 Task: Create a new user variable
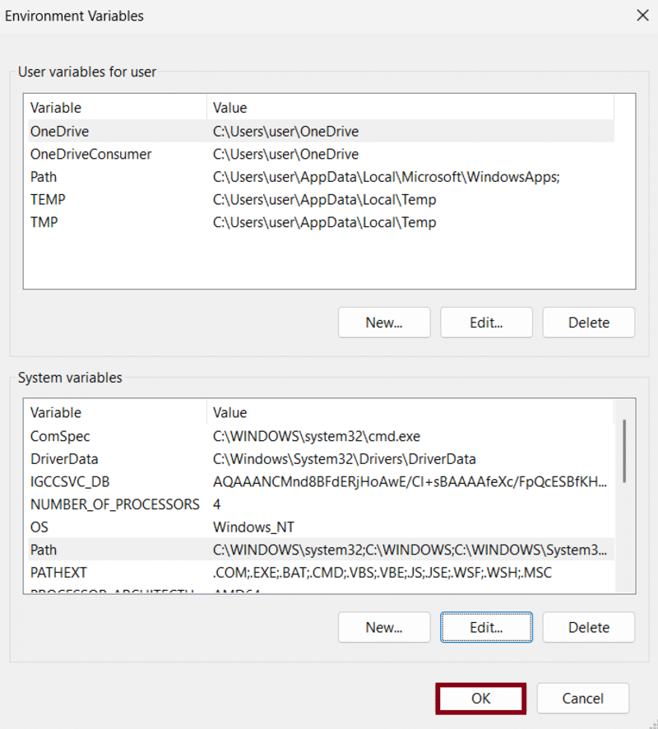tap(383, 323)
